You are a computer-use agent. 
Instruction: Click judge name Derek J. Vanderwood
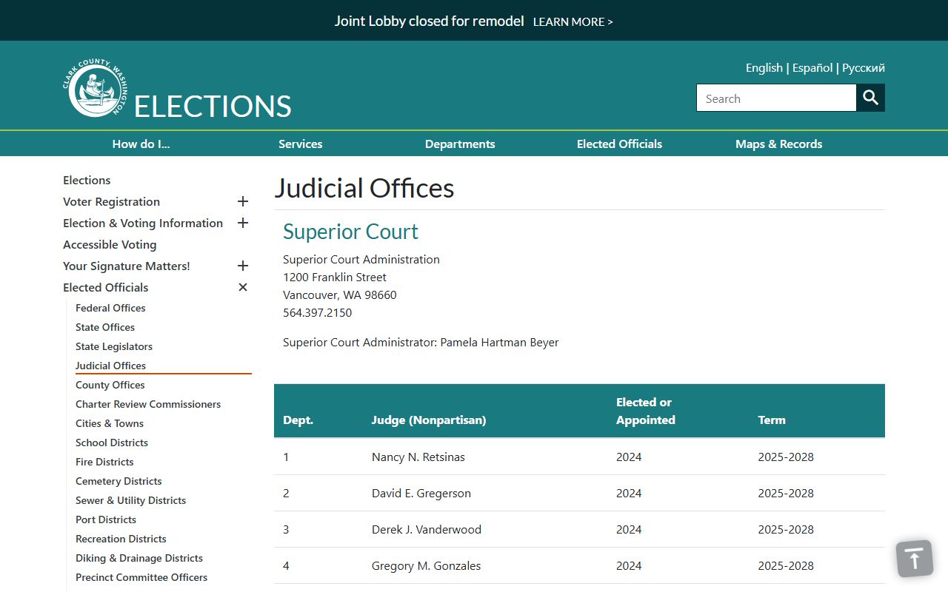tap(427, 529)
